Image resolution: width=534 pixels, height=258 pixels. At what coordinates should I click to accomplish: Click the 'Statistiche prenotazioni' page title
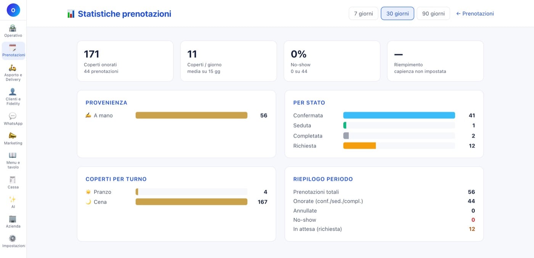coord(124,14)
